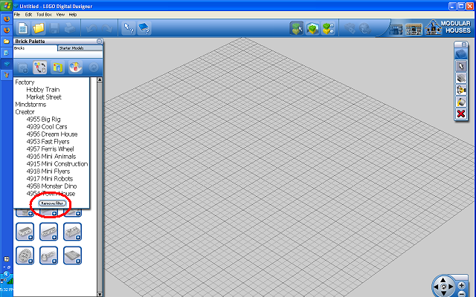476x297 pixels.
Task: Choose 4915 Mini Construction set
Action: [x=57, y=164]
